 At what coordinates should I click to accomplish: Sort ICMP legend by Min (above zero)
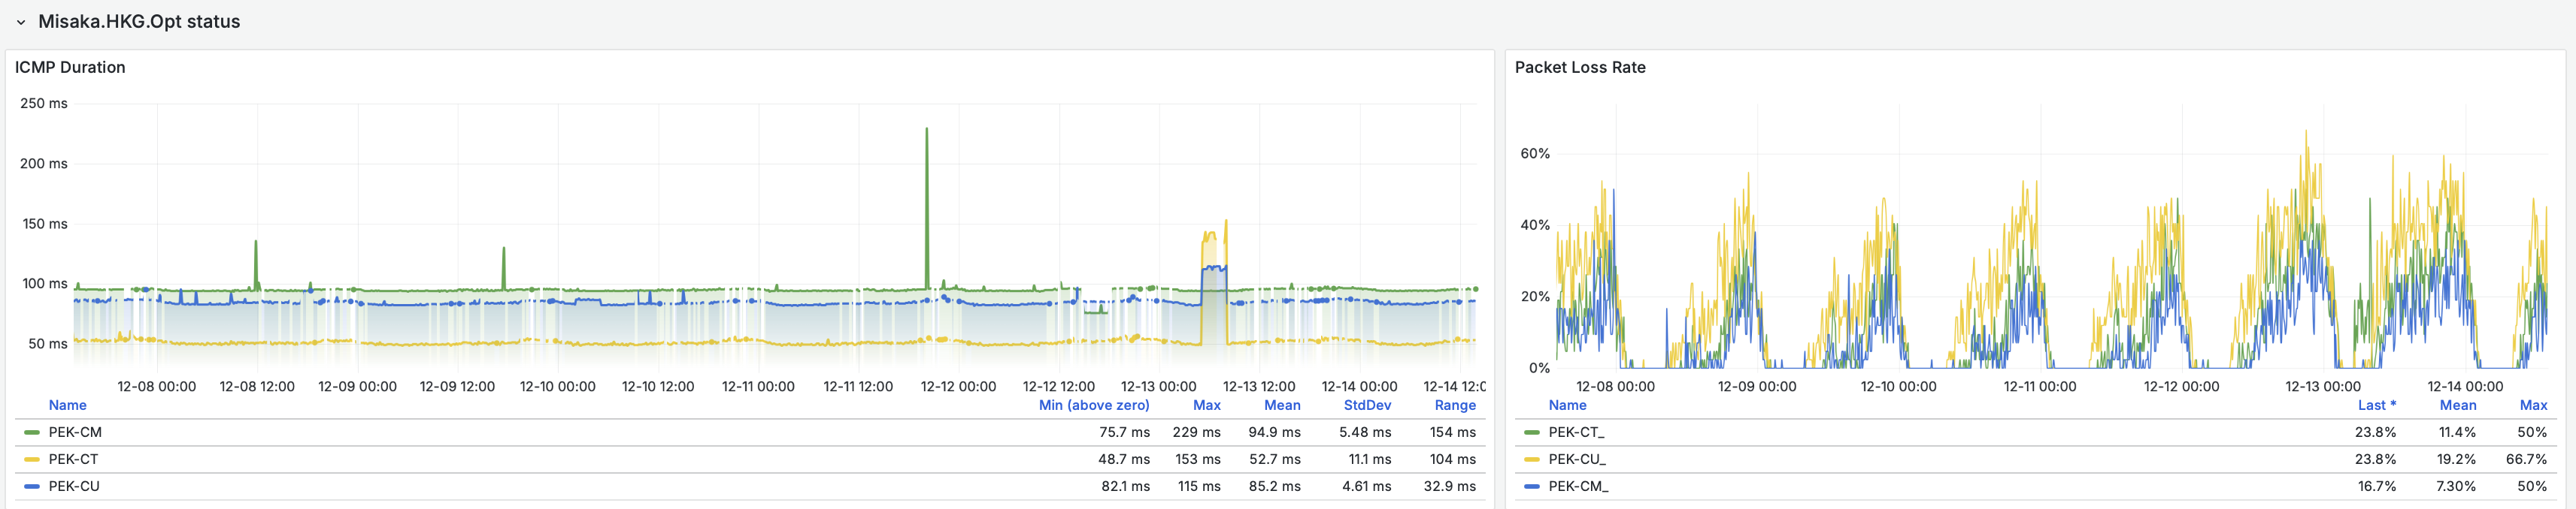(1093, 405)
